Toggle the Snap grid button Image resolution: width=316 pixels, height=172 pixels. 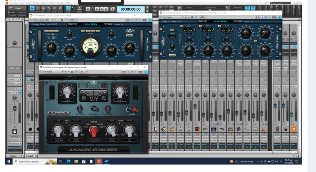(68, 8)
